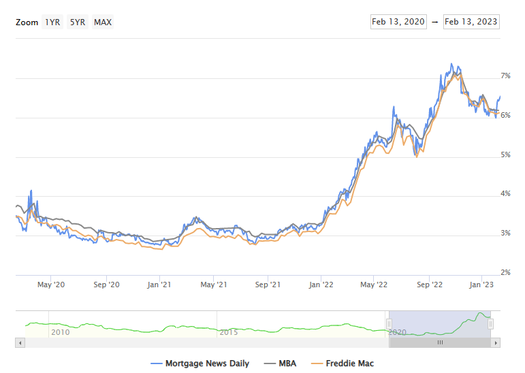
Task: Click the 6% y-axis label
Action: [505, 116]
